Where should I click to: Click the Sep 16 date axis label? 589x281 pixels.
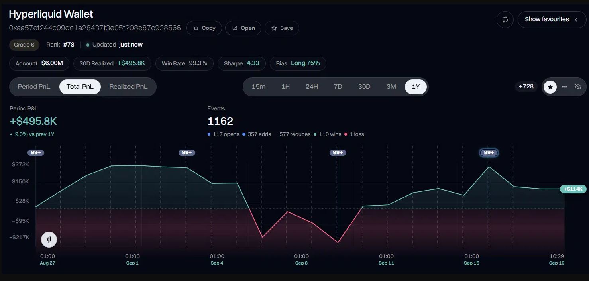tap(557, 263)
